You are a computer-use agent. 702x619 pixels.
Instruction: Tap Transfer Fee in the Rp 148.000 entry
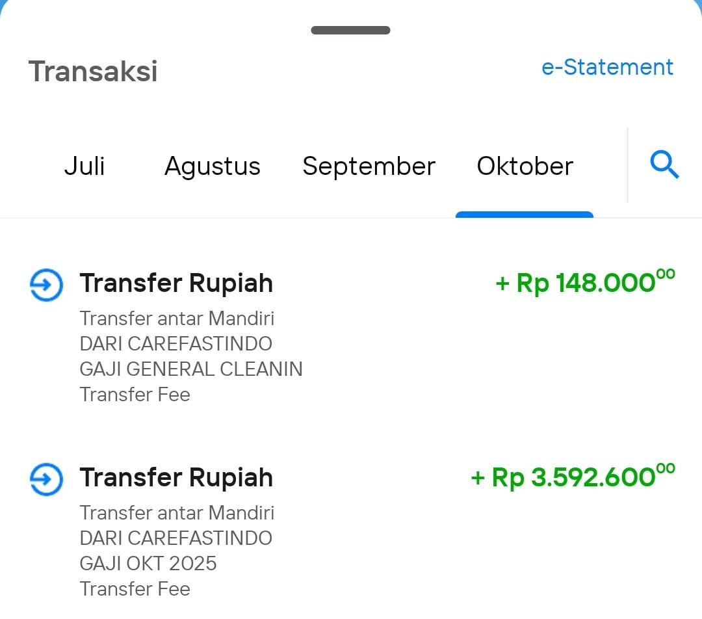point(135,394)
